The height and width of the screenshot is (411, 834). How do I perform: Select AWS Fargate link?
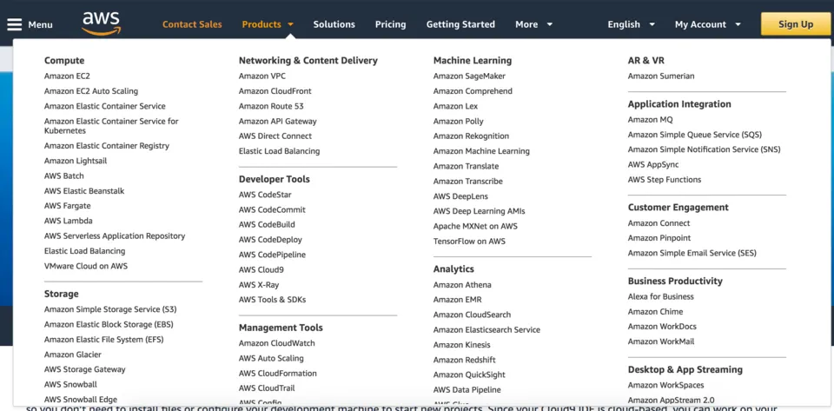point(68,206)
